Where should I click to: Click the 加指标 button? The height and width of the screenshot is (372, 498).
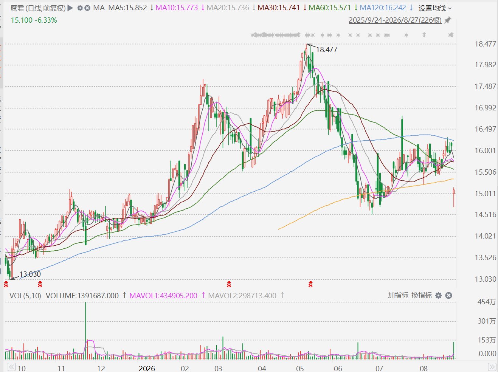point(398,295)
